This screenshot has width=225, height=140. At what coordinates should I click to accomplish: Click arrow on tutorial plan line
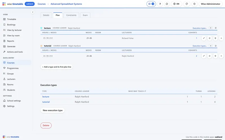221,56
